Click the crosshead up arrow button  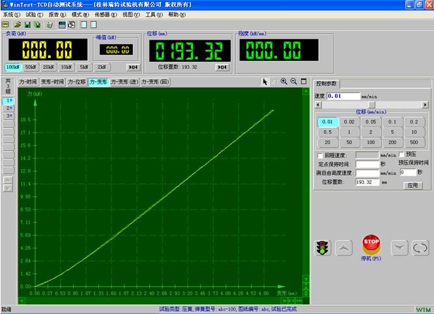tap(345, 248)
